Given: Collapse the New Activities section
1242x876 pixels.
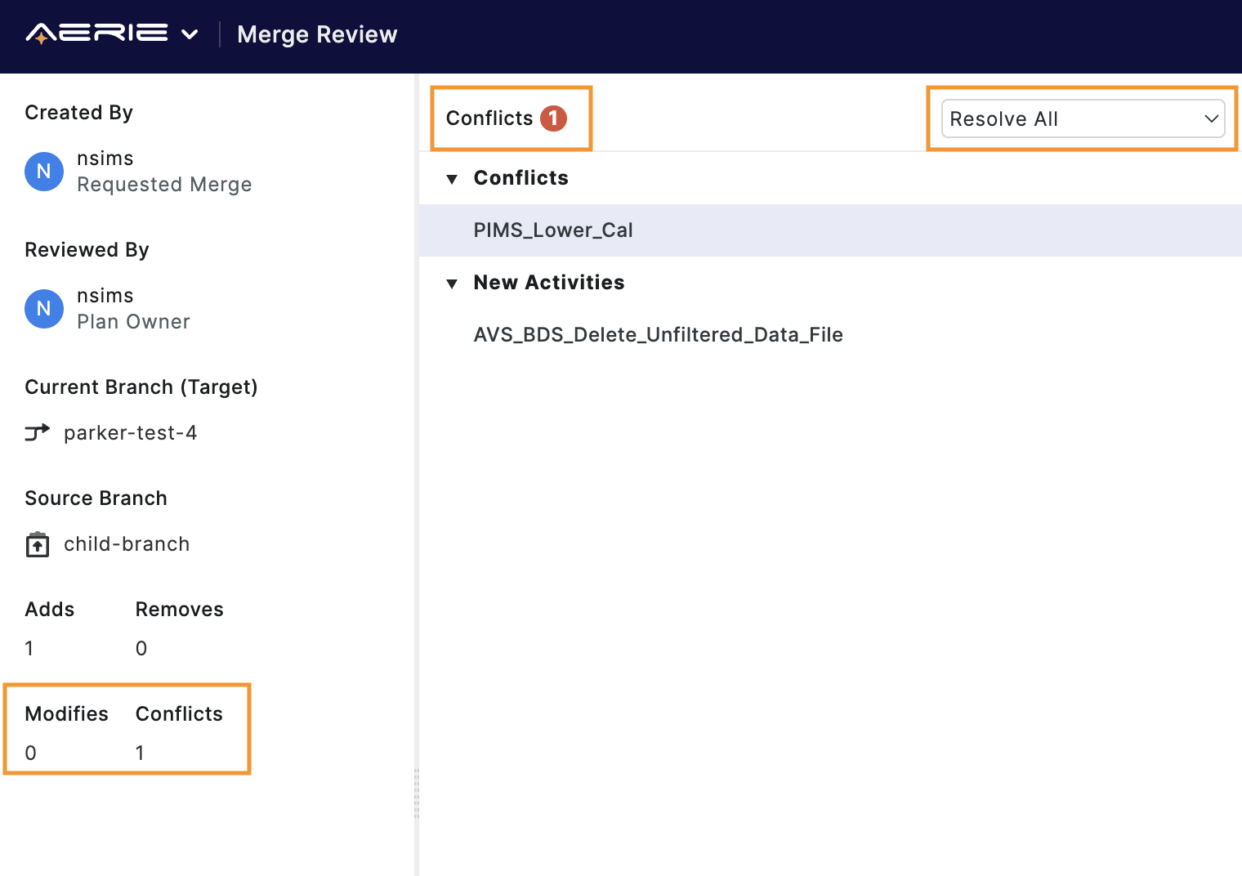Looking at the screenshot, I should pyautogui.click(x=453, y=283).
